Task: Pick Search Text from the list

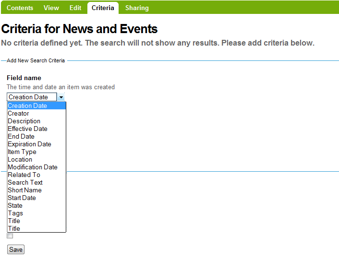Action: pyautogui.click(x=25, y=183)
